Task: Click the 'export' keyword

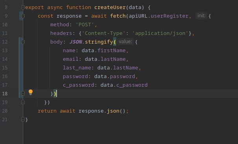Action: point(35,7)
